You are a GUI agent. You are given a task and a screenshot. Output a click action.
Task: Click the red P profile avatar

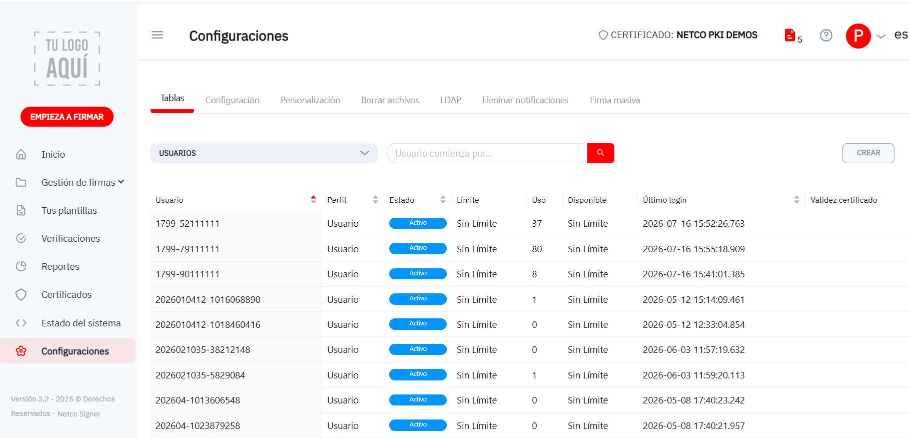(858, 36)
